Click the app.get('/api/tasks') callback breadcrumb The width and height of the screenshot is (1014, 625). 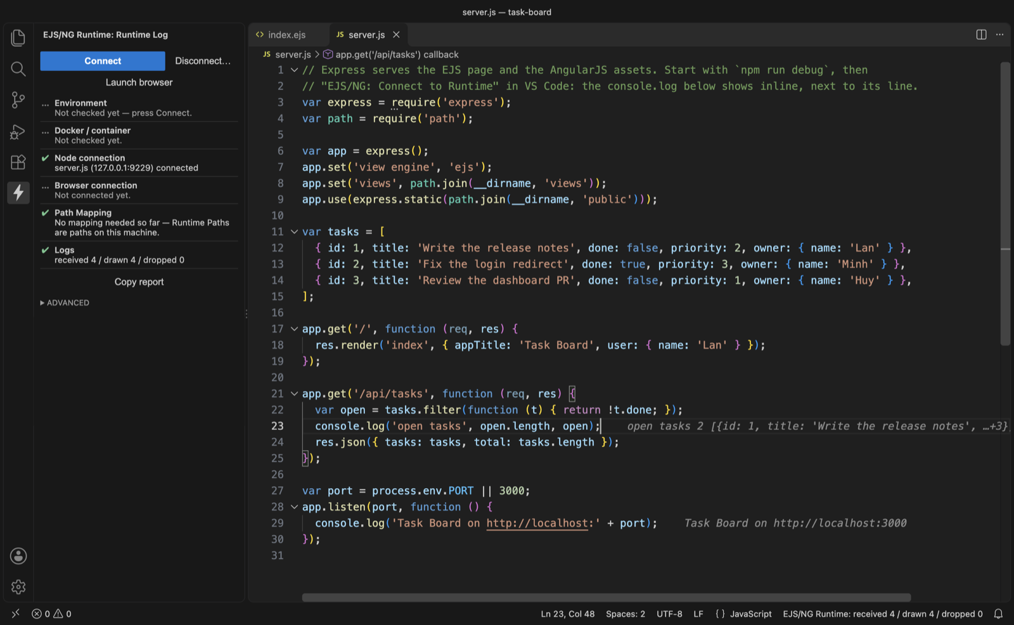[x=397, y=55]
